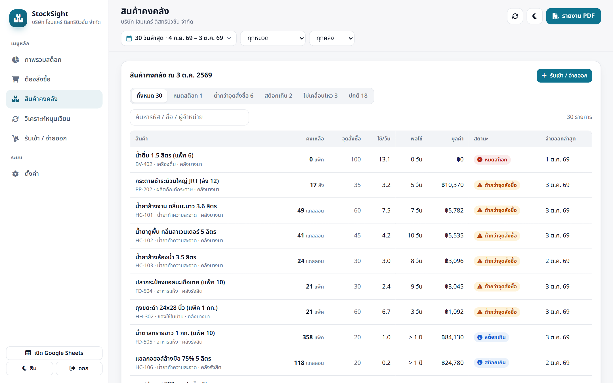
Task: Export รายงาน PDF
Action: point(573,16)
